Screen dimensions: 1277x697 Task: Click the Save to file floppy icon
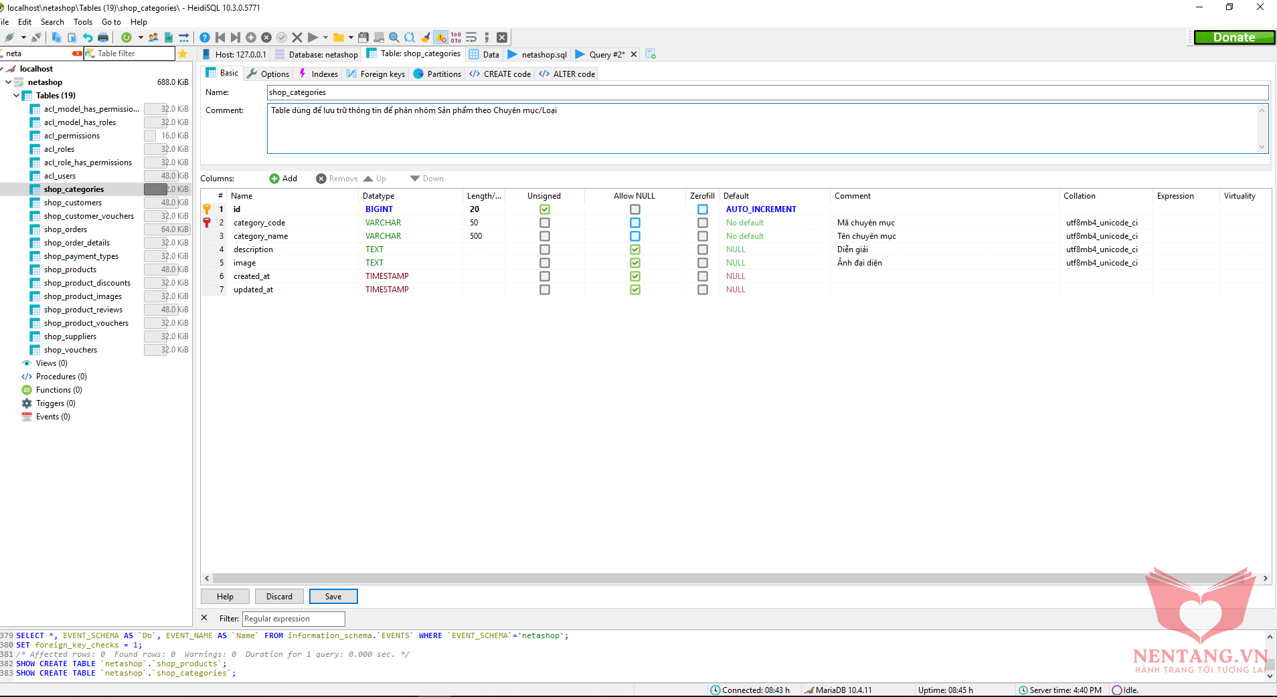click(363, 37)
